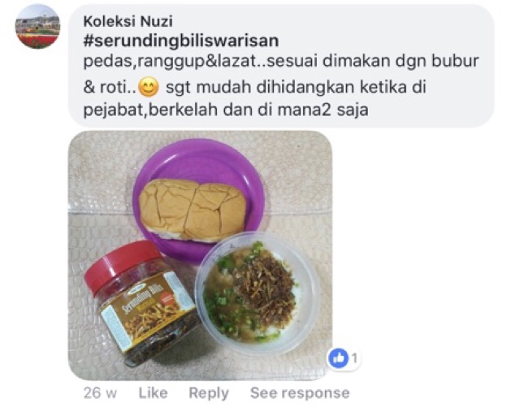Open Koleksi Nuzi's profile picture
The image size is (520, 416).
click(37, 27)
